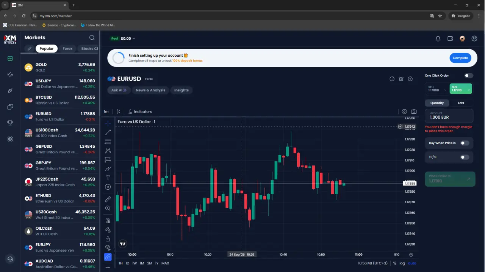Image resolution: width=485 pixels, height=272 pixels.
Task: Edit market list with pencil icon
Action: (29, 48)
